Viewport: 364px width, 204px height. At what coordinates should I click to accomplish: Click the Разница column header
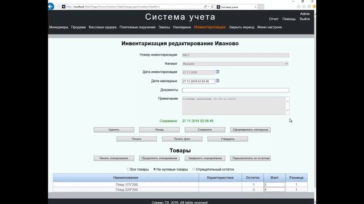tap(296, 177)
